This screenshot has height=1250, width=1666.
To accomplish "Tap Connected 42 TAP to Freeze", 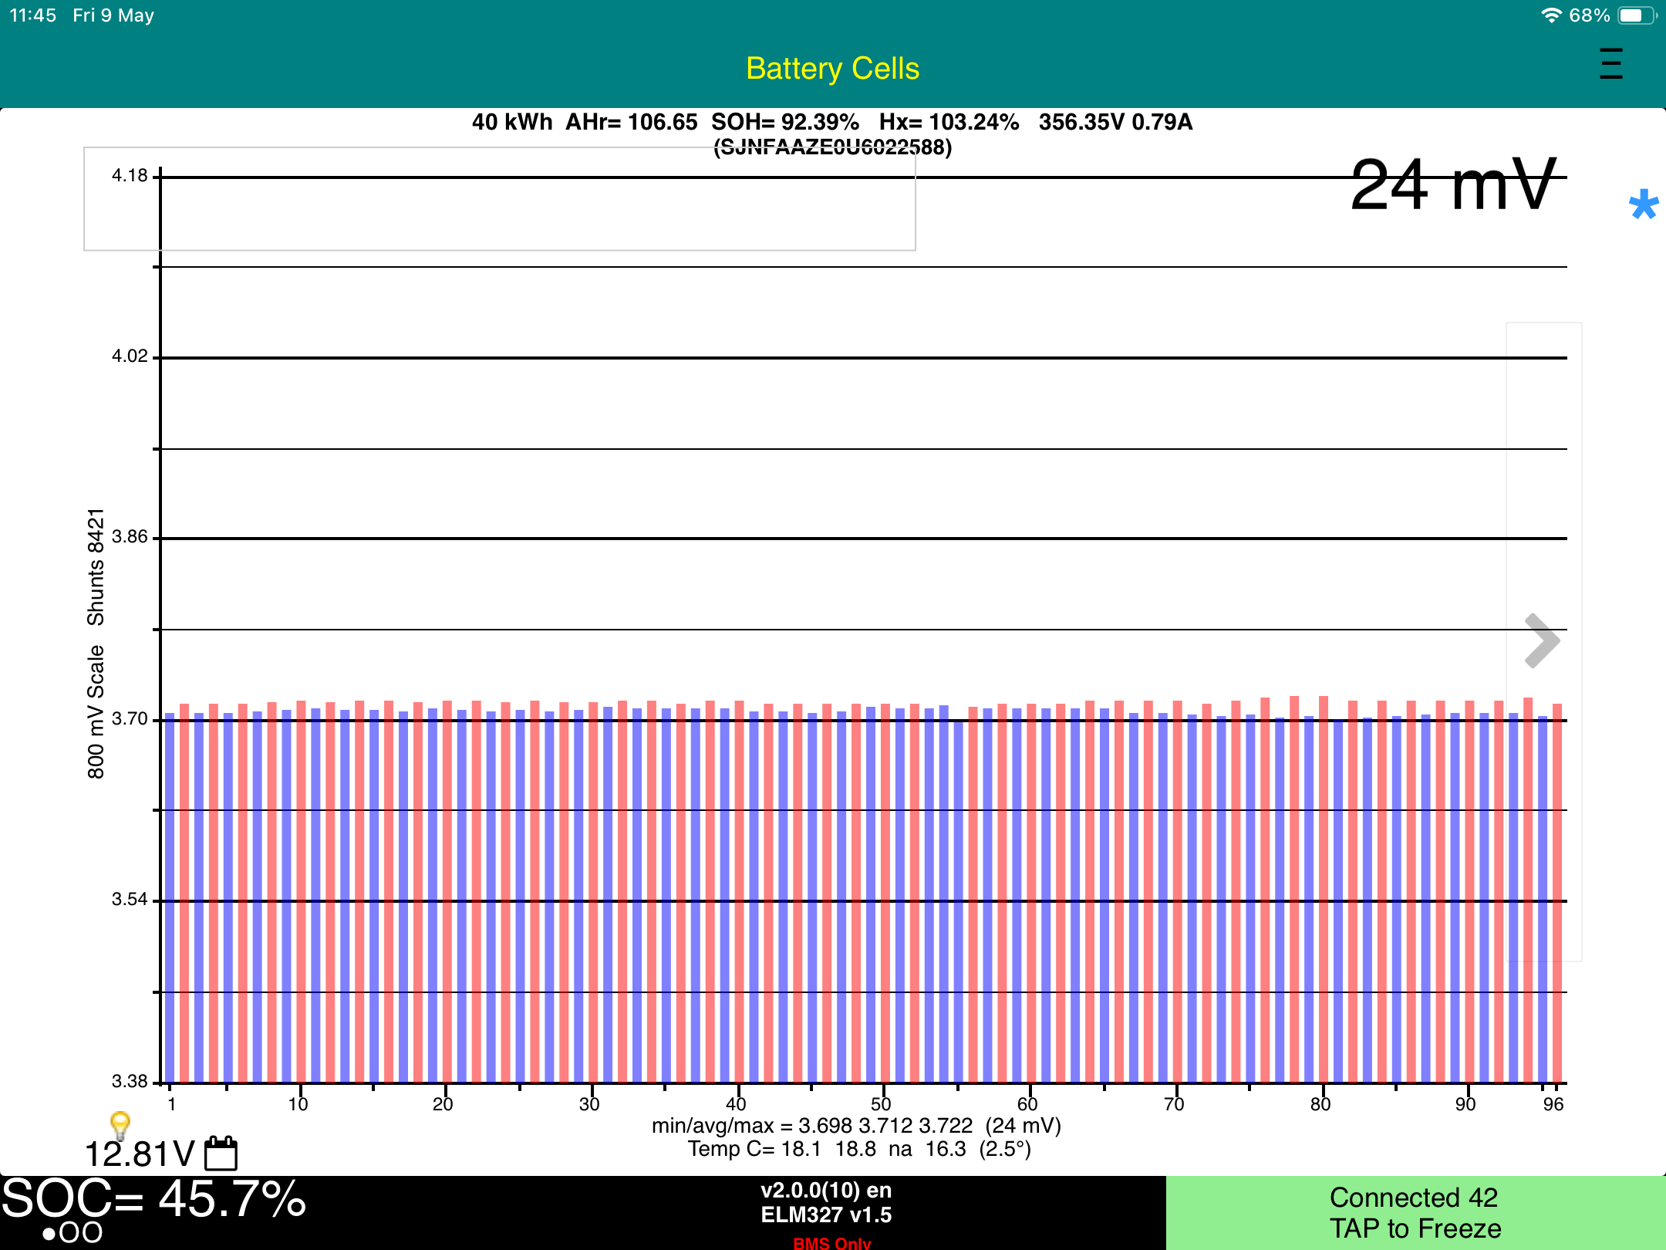I will tap(1415, 1212).
